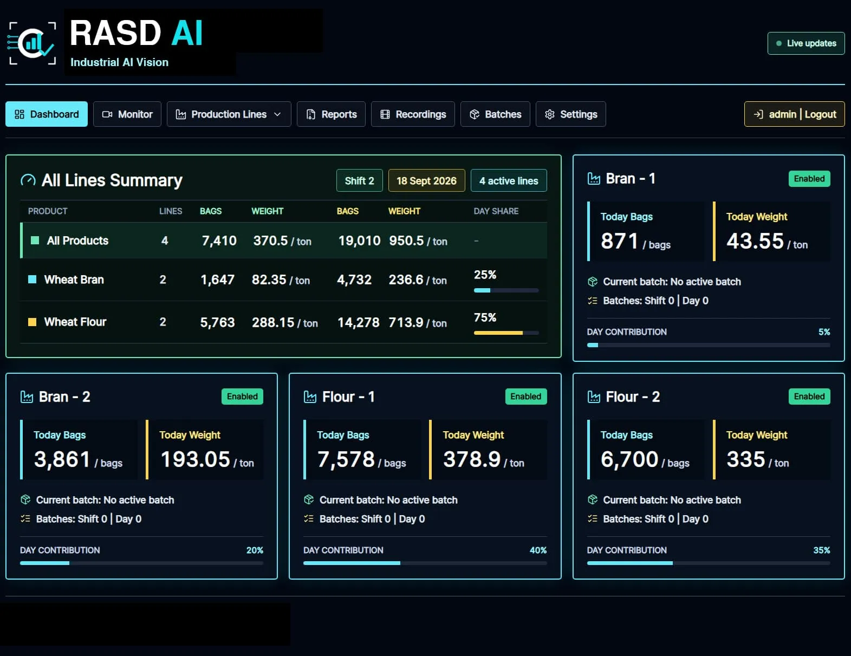
Task: Go to the Recordings tab
Action: point(413,114)
